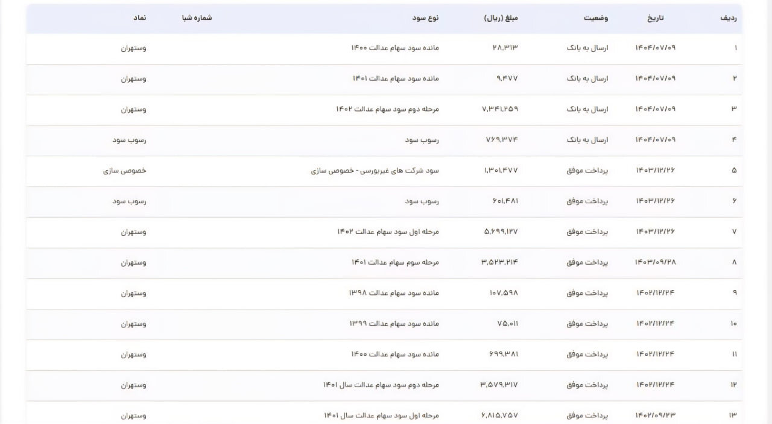Click the amount ۳,۵۷۹,۳۱۷ in row 12

coord(499,385)
